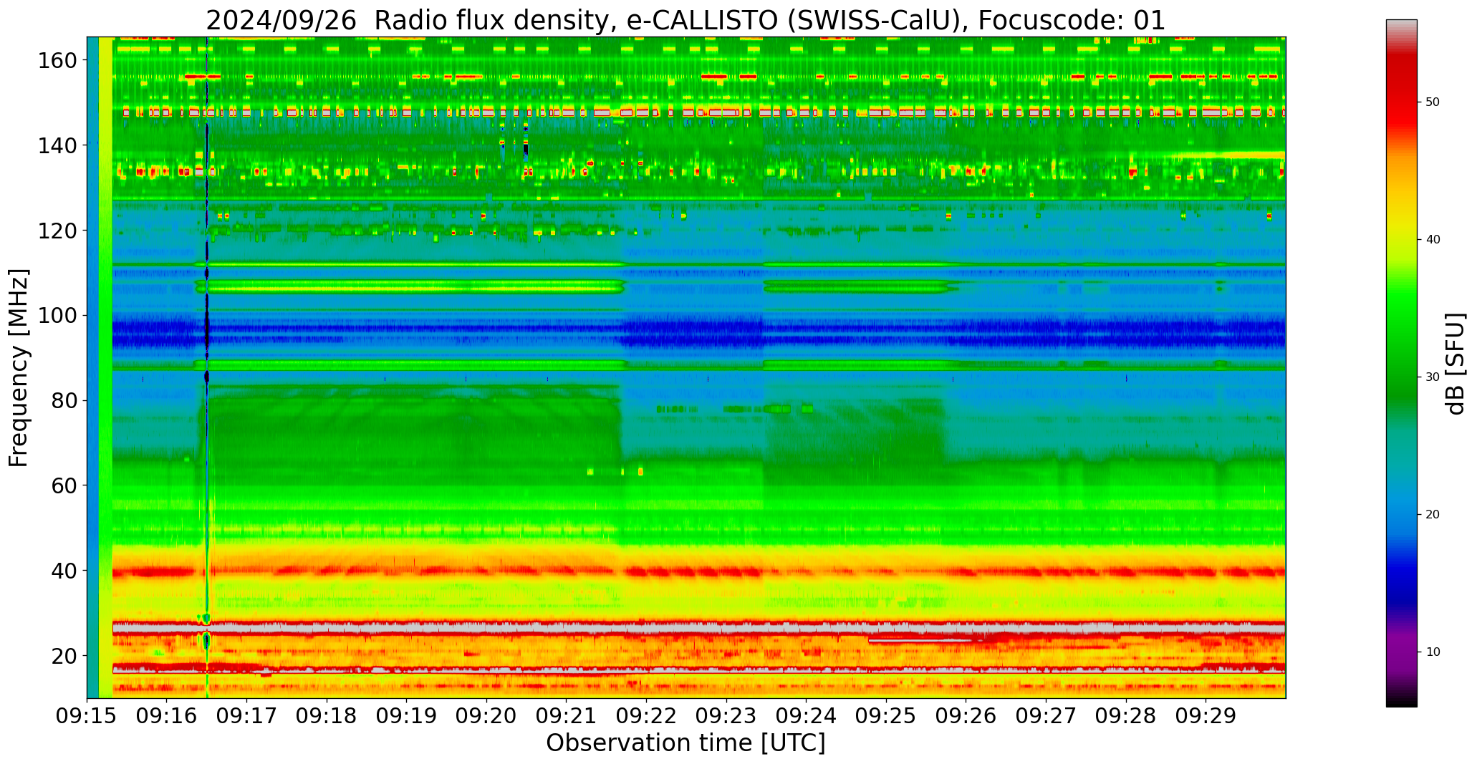Click the colorbar 30 tick label

pyautogui.click(x=1433, y=377)
